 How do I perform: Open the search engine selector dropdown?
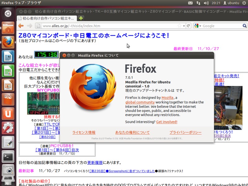coord(198,26)
